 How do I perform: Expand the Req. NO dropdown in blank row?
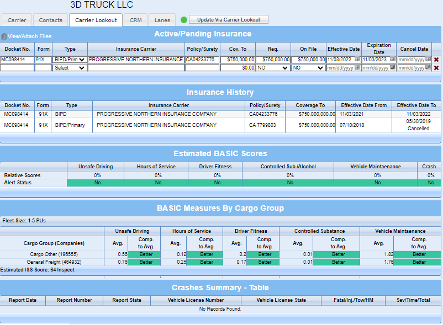coord(273,68)
